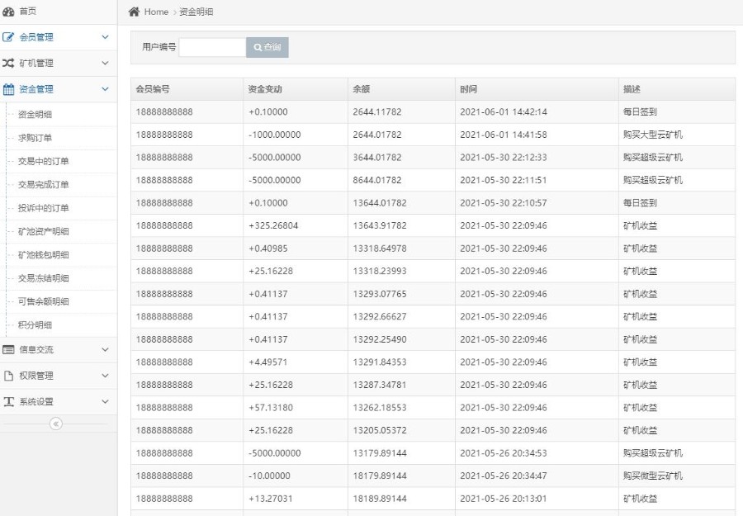Click the calendar icon next to 资金管理
The width and height of the screenshot is (743, 516).
tap(9, 89)
